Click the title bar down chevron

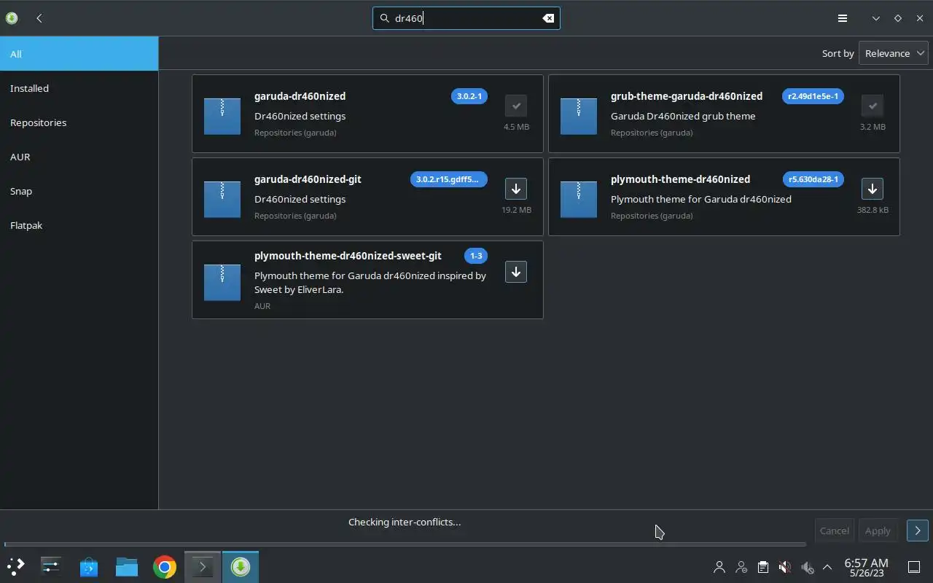pos(876,18)
